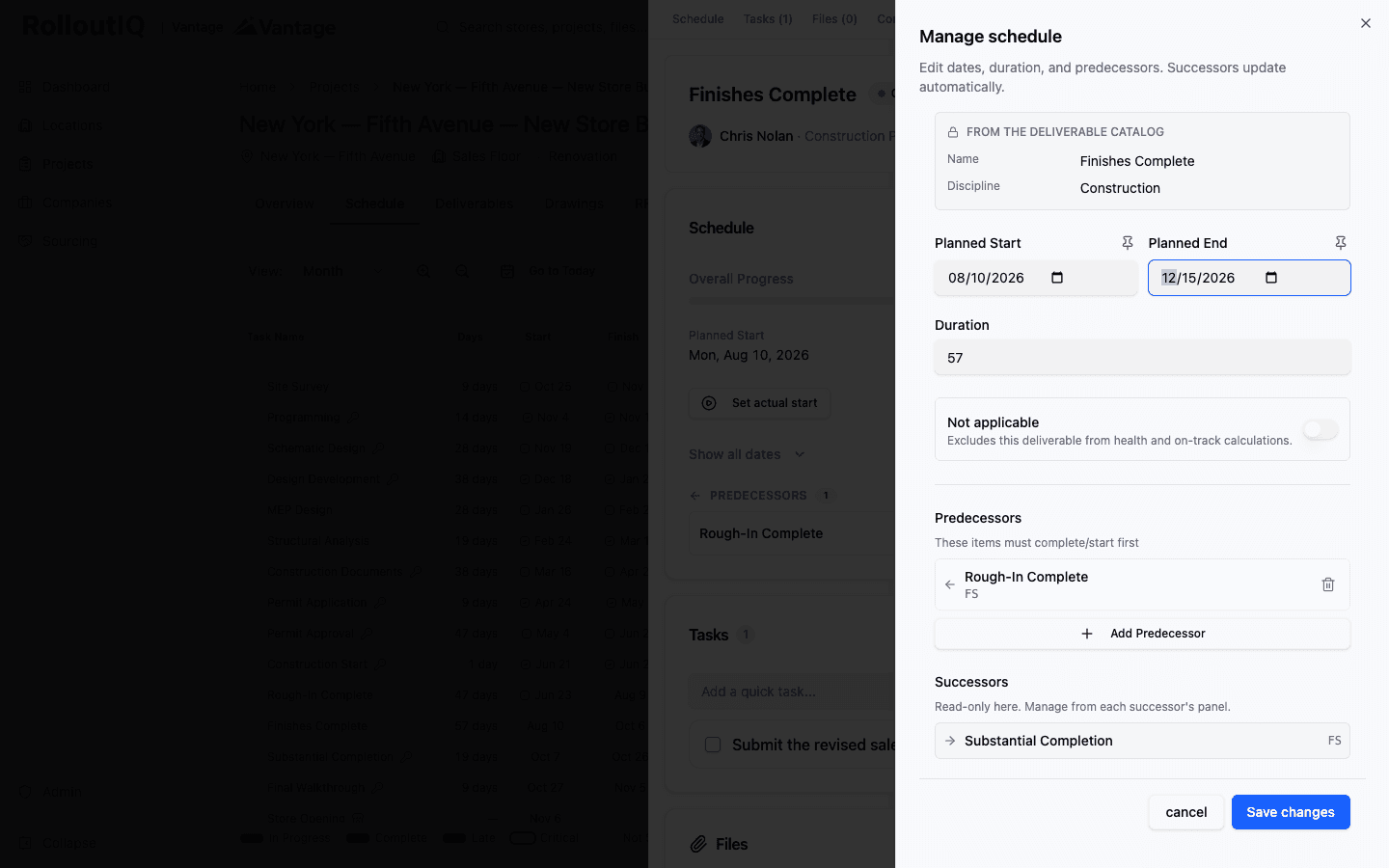Viewport: 1389px width, 868px height.
Task: Zoom in on the schedule timeline
Action: tap(423, 272)
